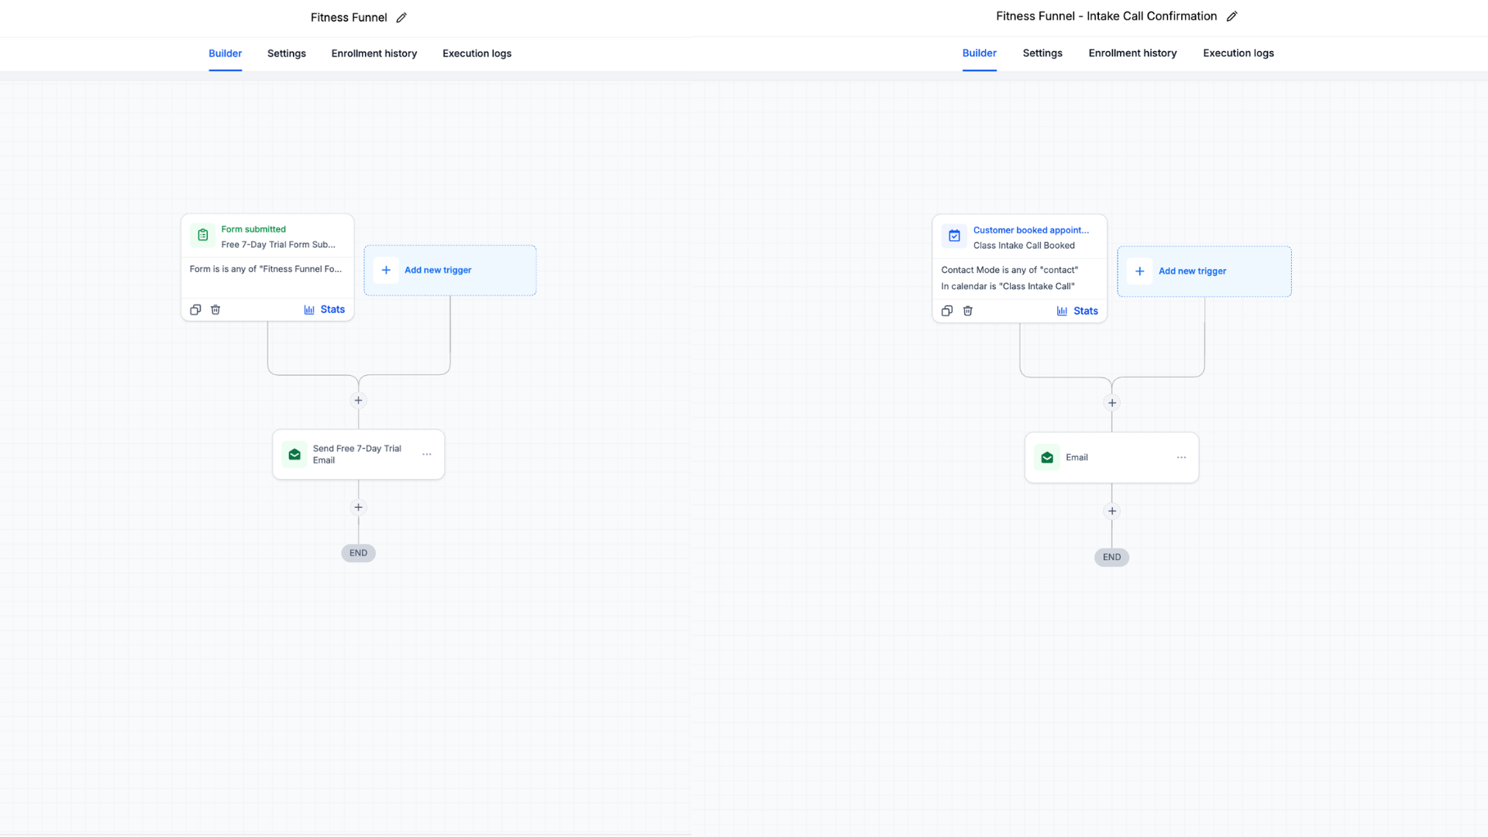
Task: Open Settings tab in Fitness Funnel workflow
Action: point(287,53)
